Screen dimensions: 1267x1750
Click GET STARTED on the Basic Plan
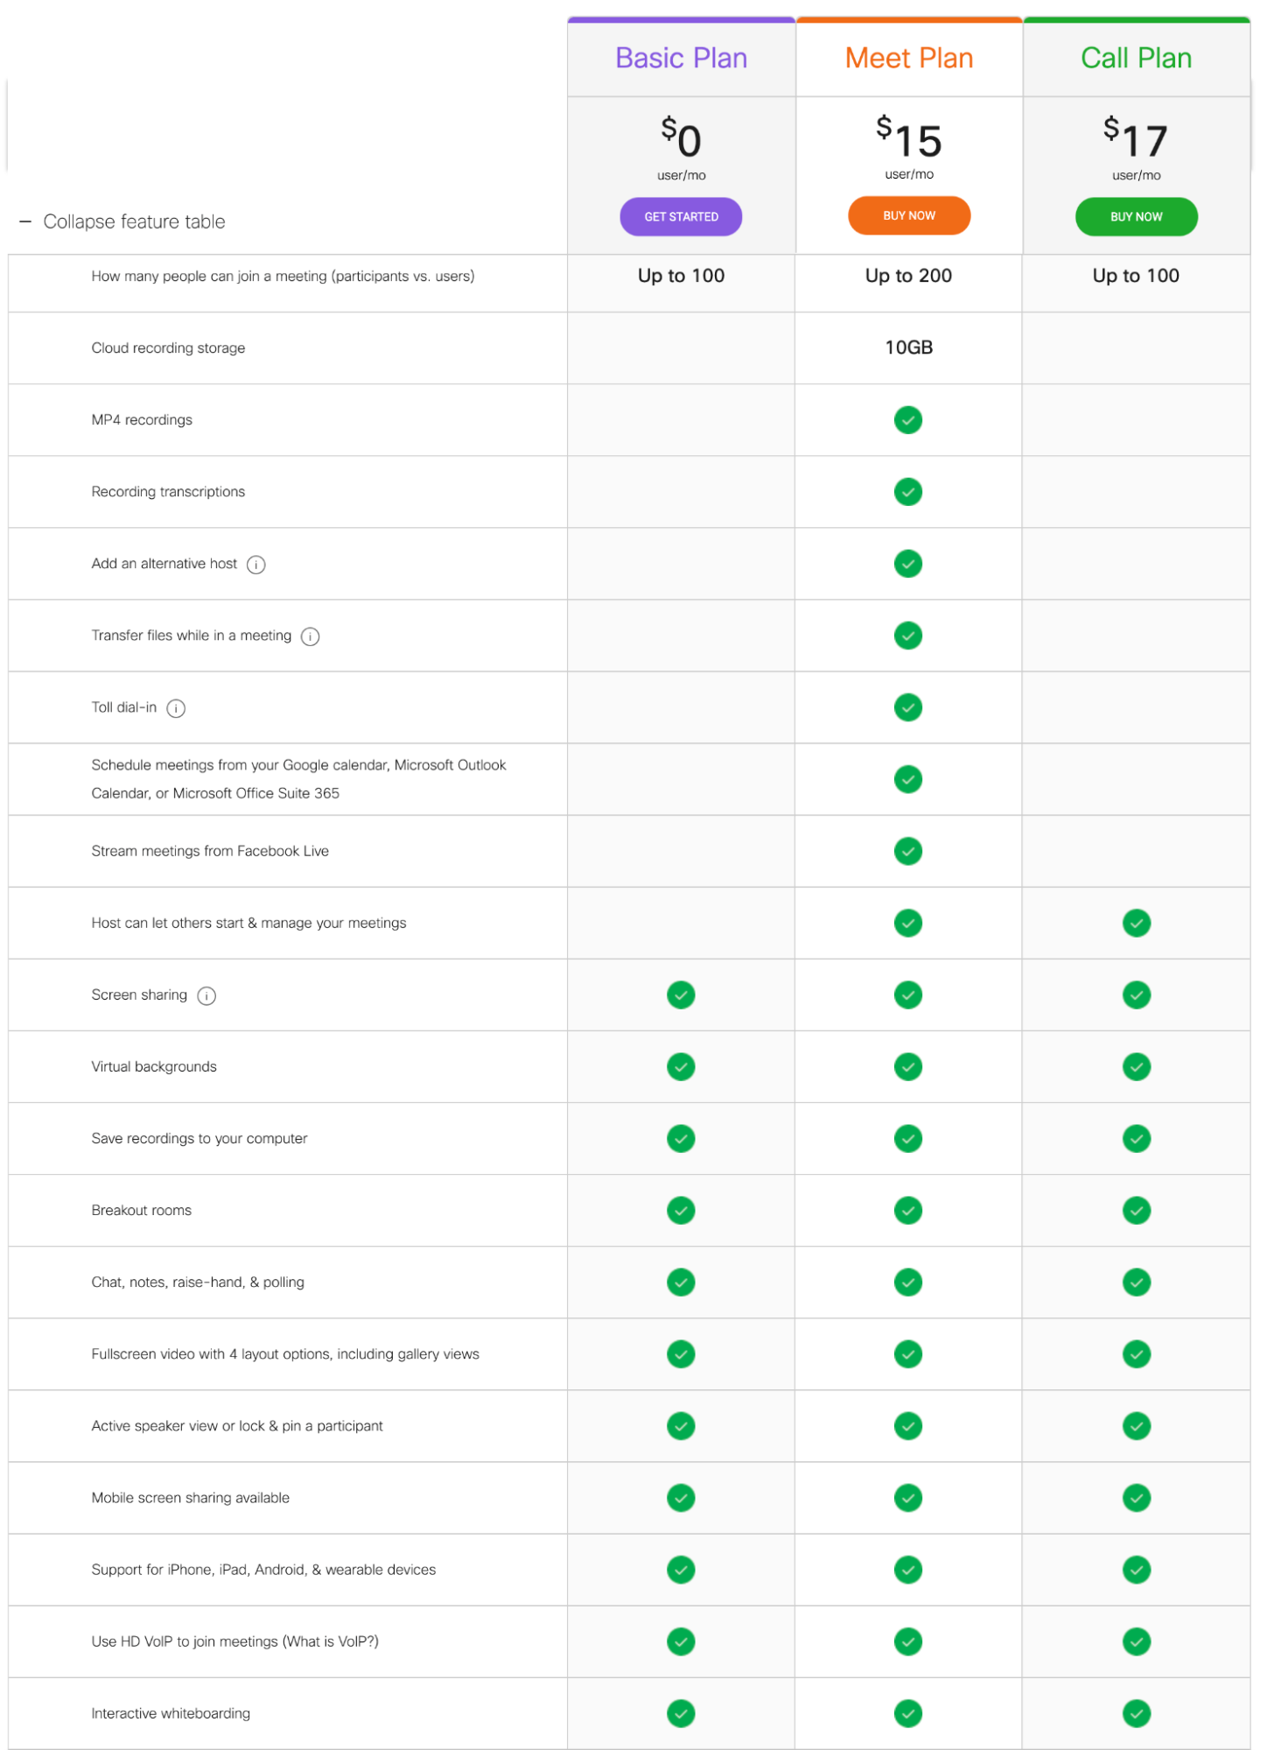681,215
